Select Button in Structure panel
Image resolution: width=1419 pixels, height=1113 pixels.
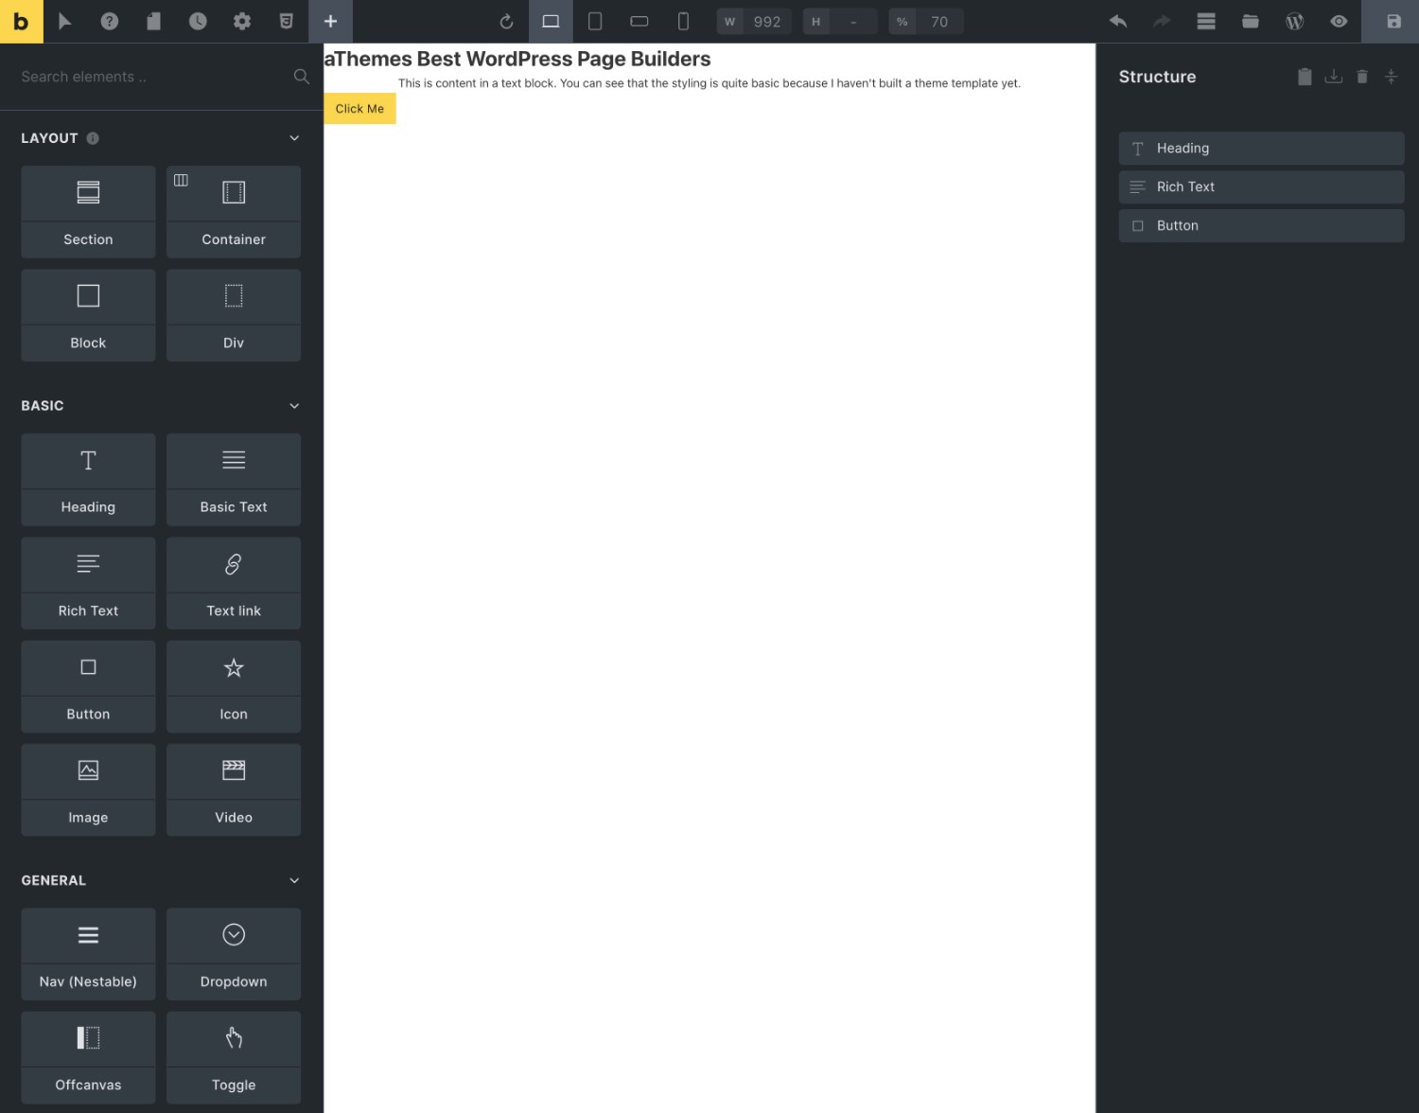click(1261, 225)
